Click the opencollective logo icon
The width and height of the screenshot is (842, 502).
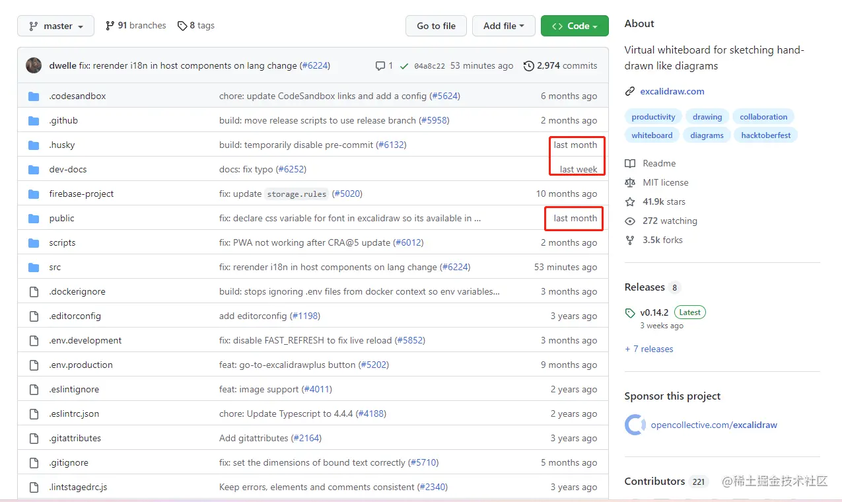tap(635, 425)
